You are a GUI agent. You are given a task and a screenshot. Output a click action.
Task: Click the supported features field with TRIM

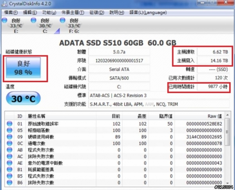(159, 104)
